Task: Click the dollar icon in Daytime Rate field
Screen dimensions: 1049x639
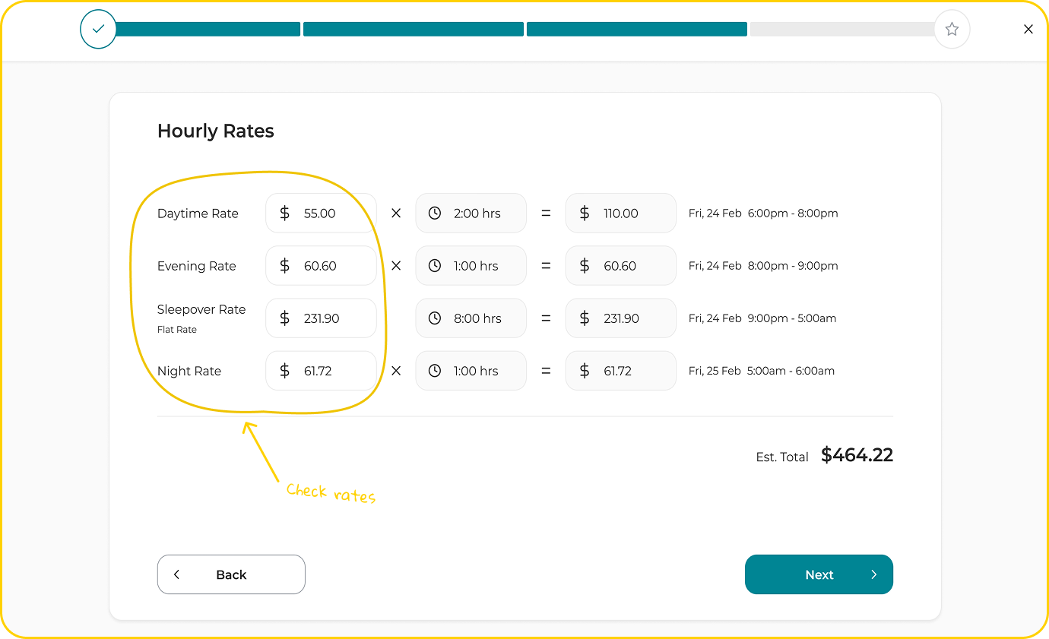Action: (x=285, y=214)
